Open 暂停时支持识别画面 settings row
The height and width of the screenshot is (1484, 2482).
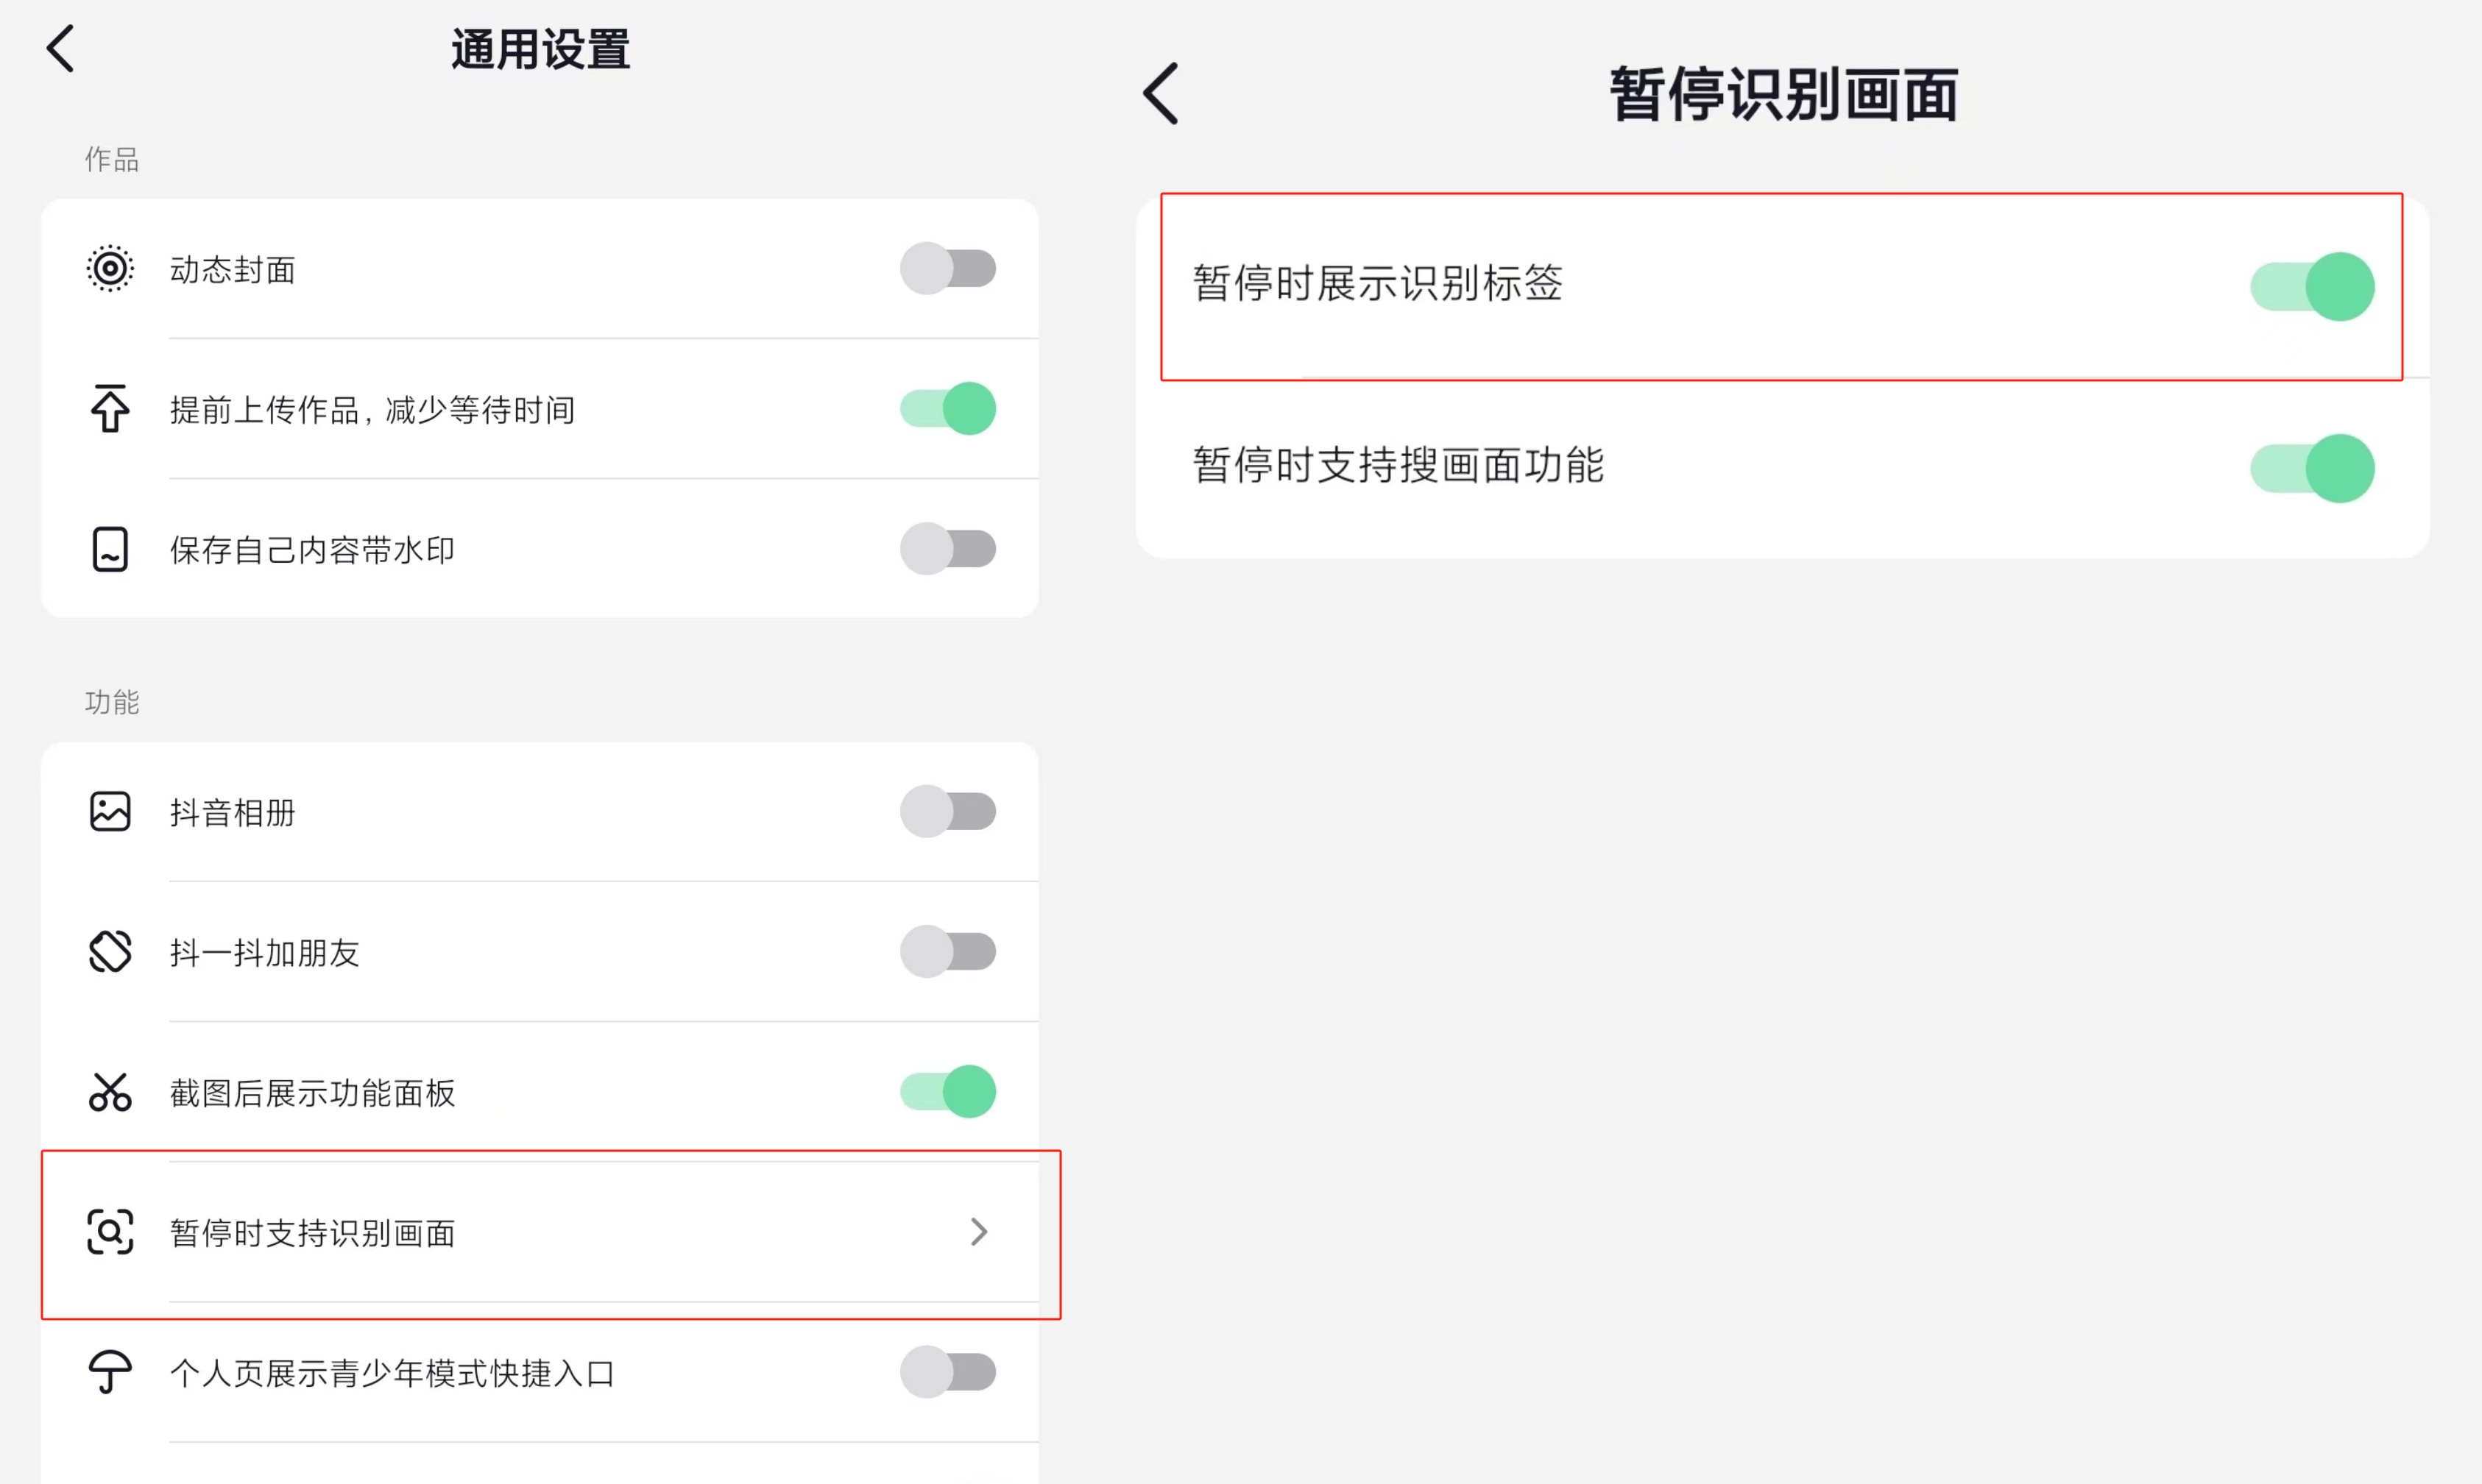[540, 1232]
